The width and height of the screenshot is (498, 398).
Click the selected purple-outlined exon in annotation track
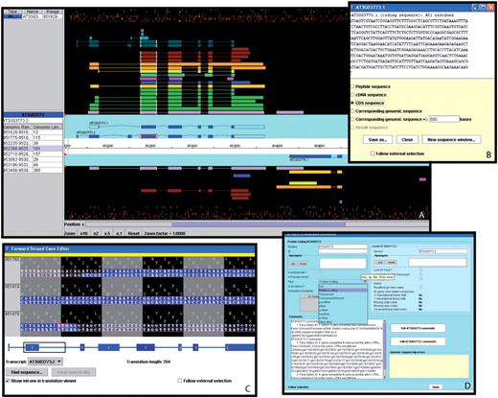148,136
